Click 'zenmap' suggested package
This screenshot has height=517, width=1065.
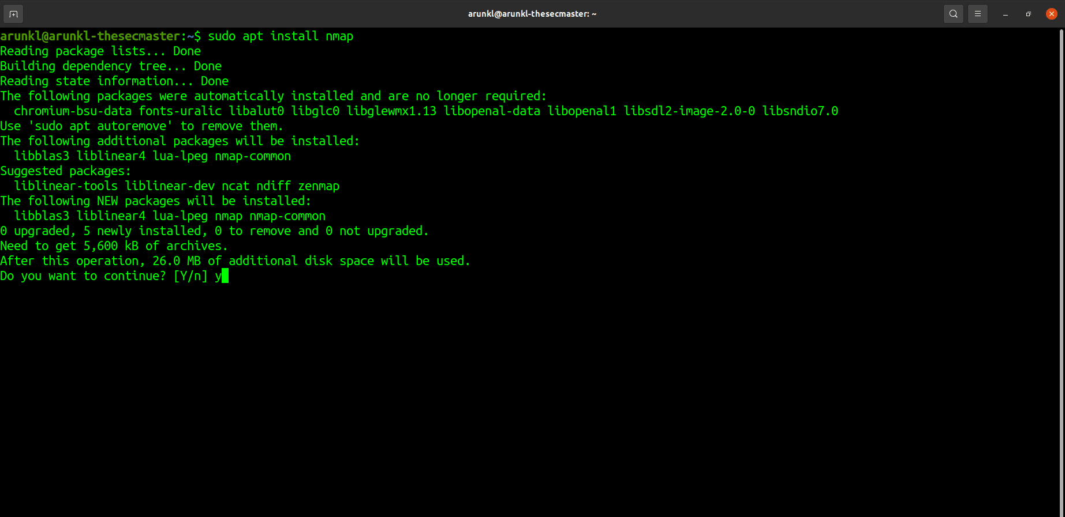tap(319, 186)
